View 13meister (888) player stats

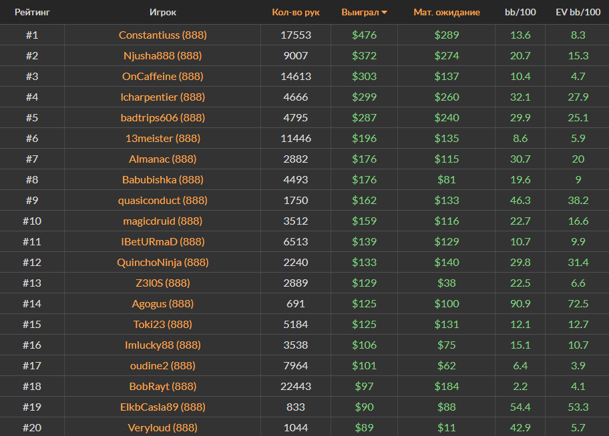pyautogui.click(x=163, y=138)
